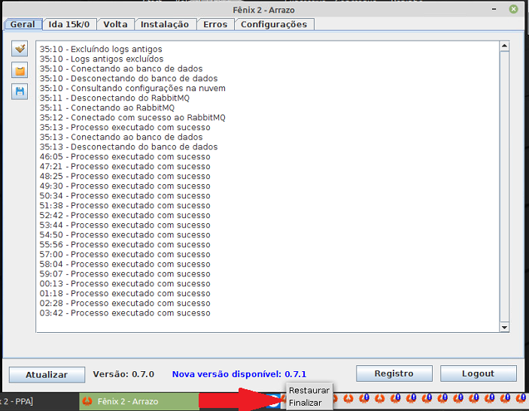Click the broom icon to clear the log

(20, 49)
